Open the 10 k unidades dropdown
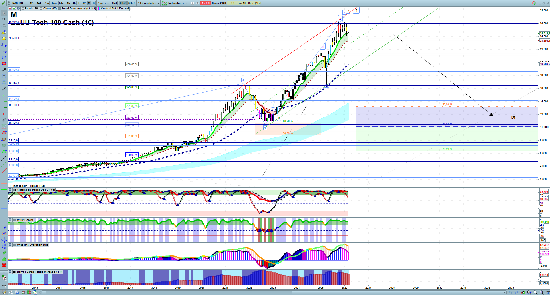 [149, 3]
